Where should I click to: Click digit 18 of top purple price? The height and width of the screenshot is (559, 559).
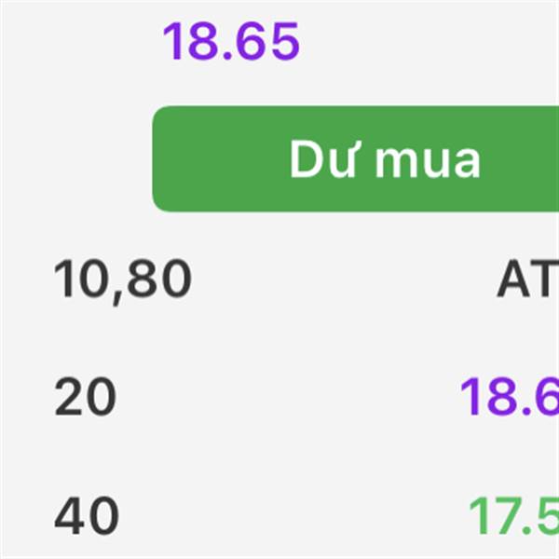[x=189, y=42]
